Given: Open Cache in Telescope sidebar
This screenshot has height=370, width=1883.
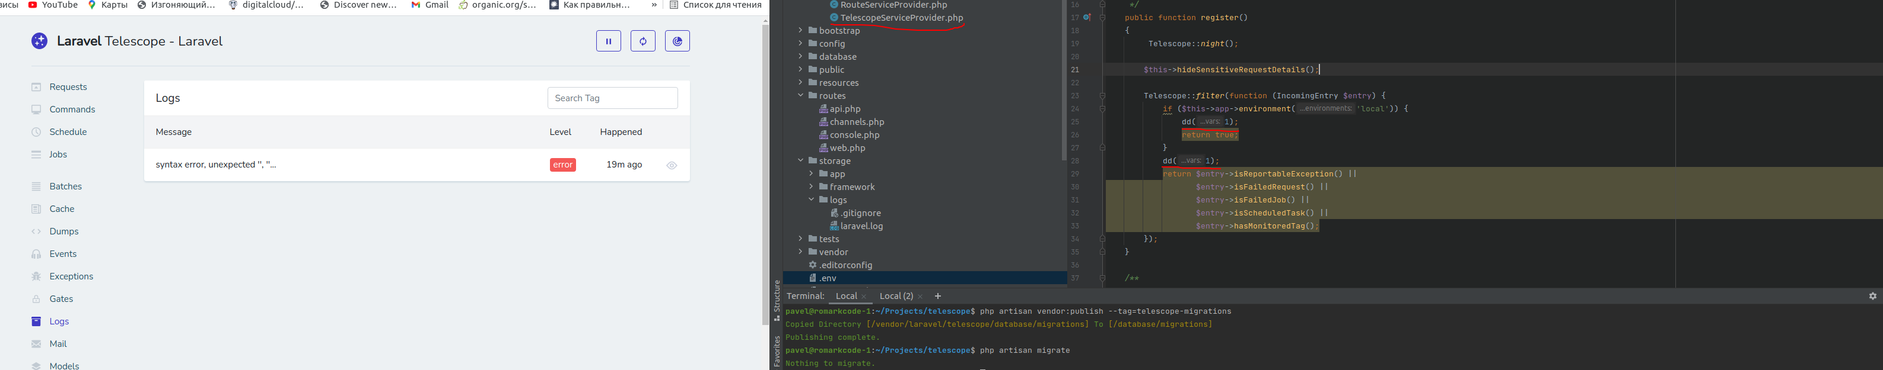Looking at the screenshot, I should pyautogui.click(x=62, y=209).
